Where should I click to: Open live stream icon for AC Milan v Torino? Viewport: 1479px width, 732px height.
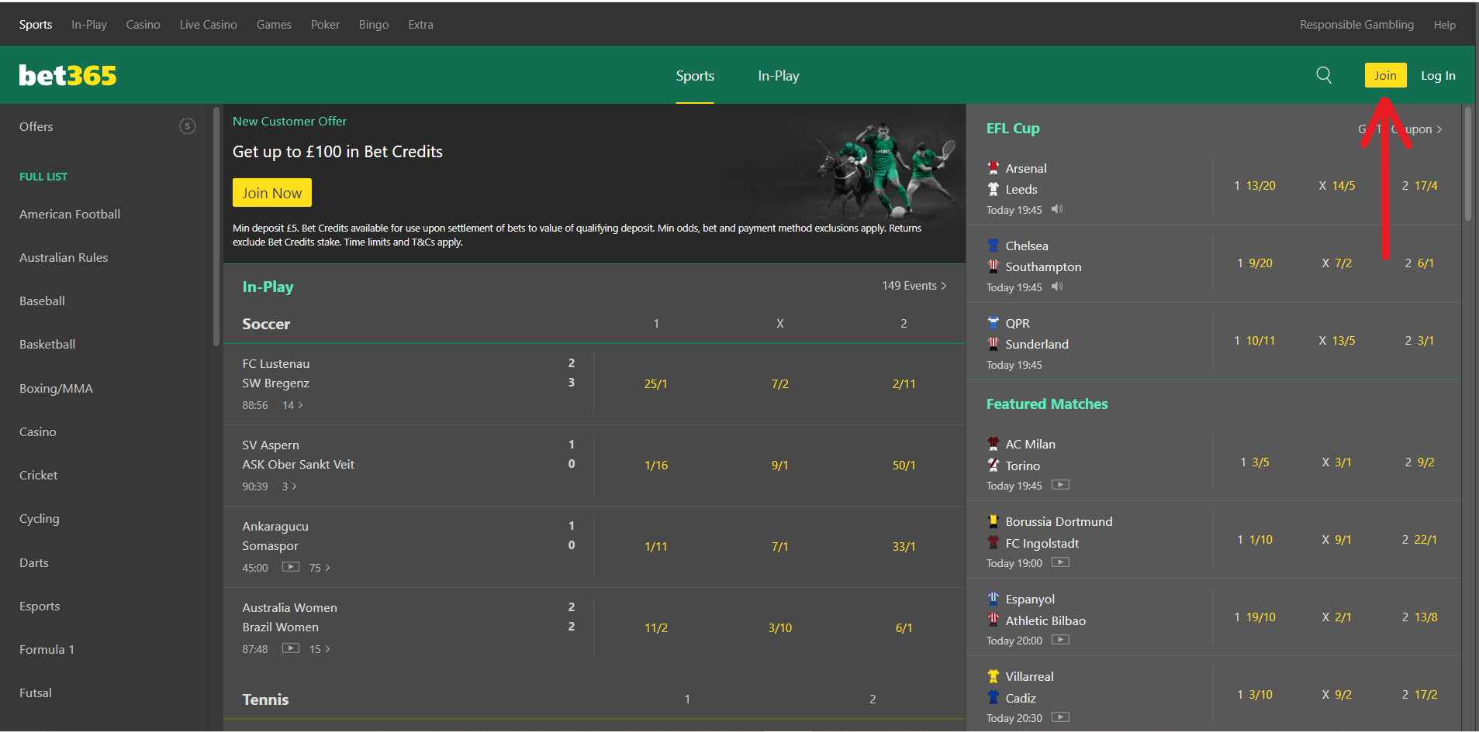tap(1060, 485)
